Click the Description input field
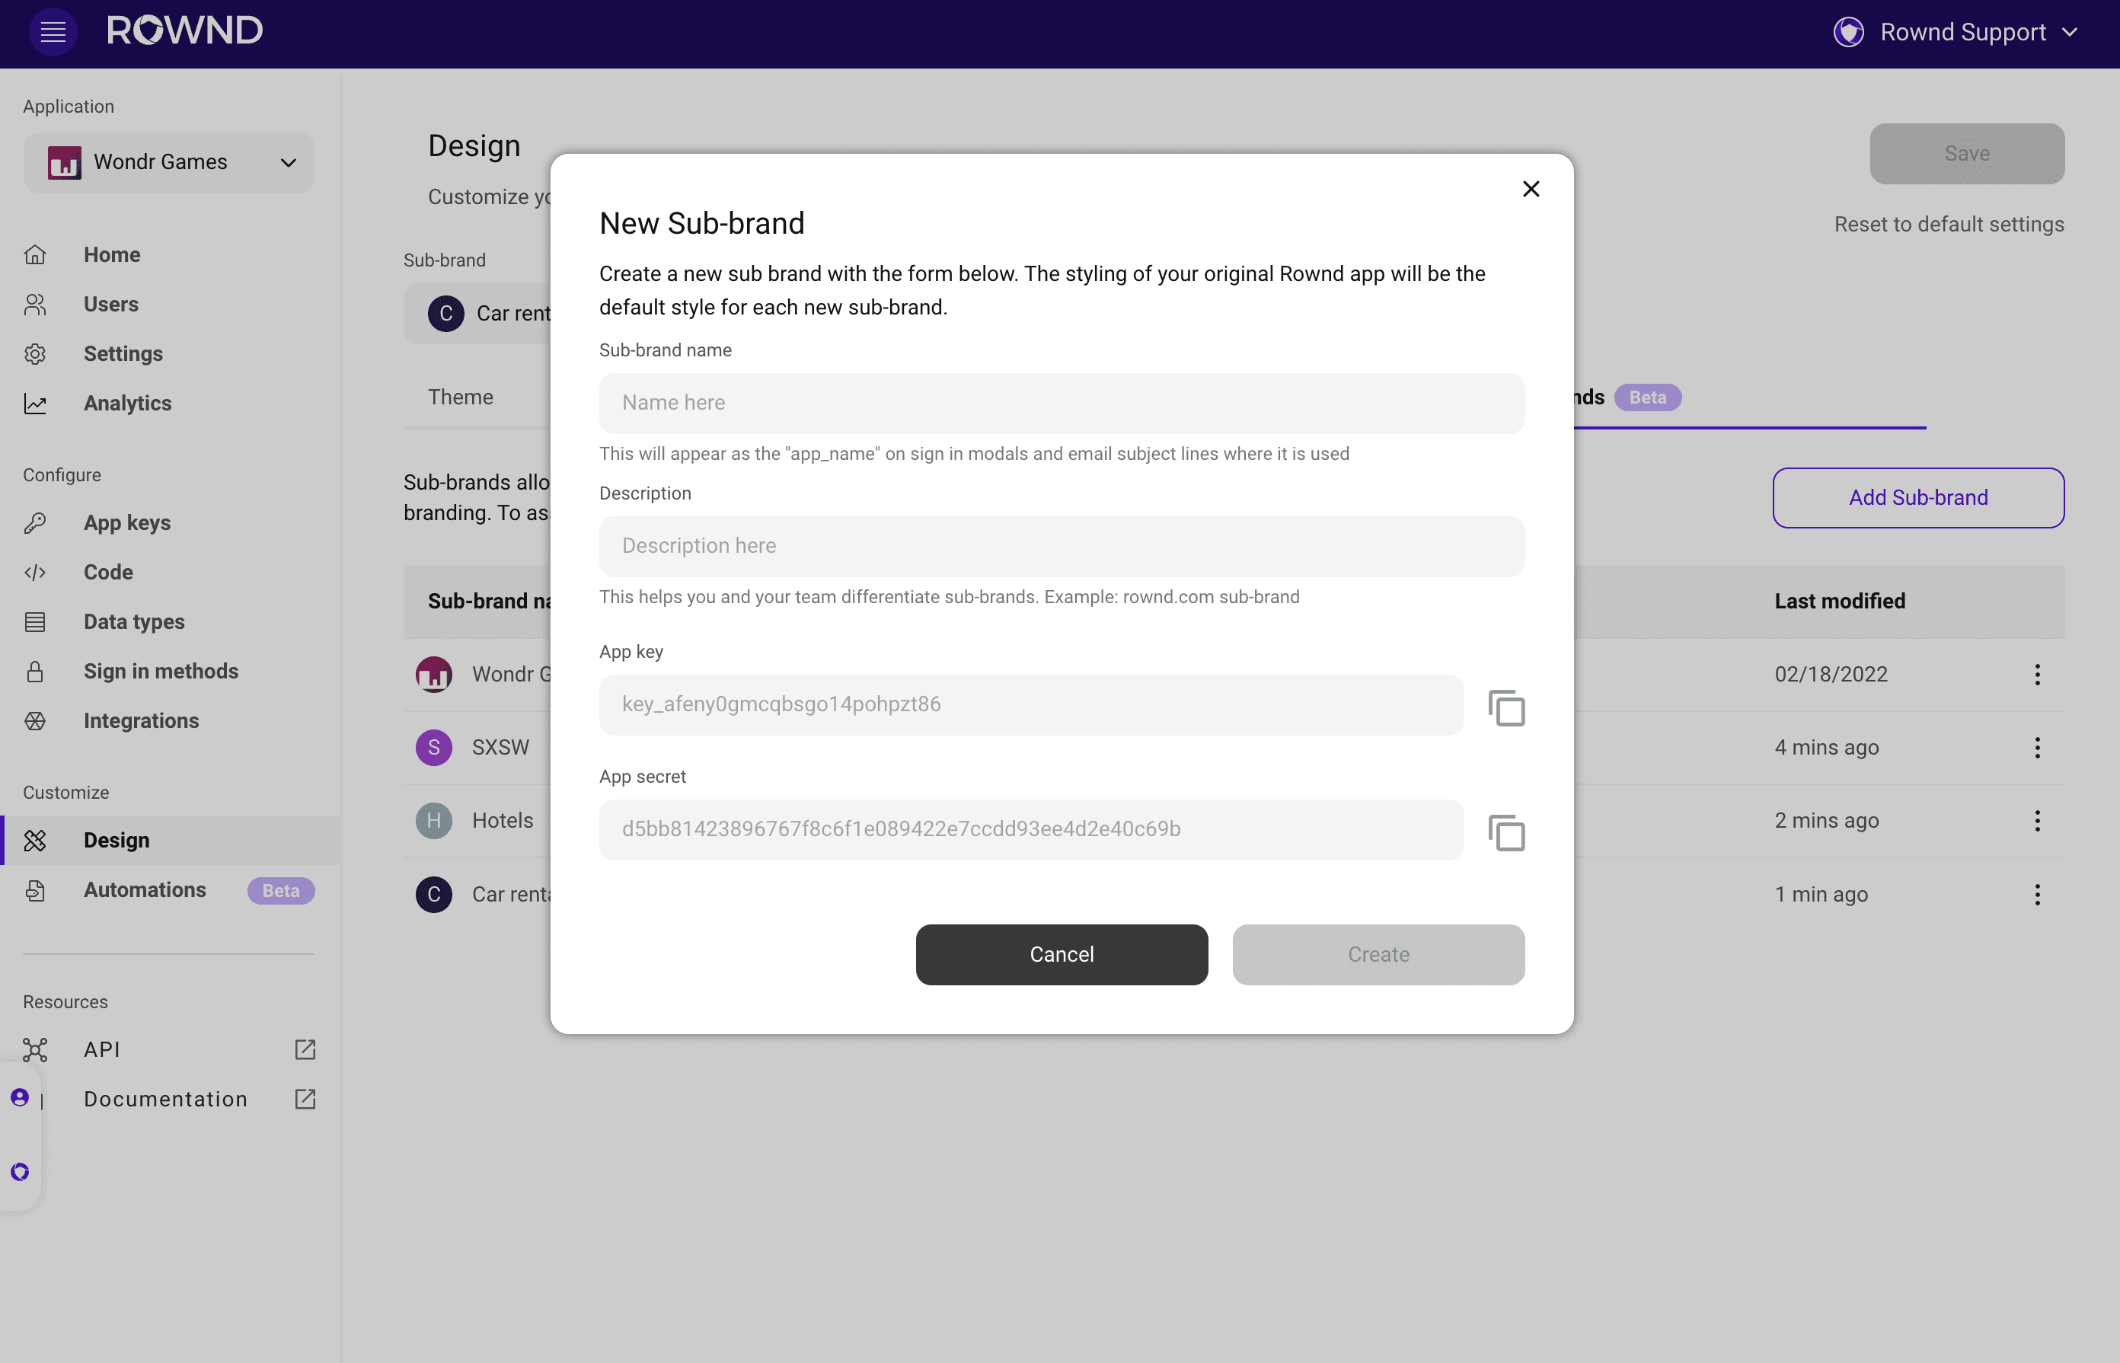This screenshot has width=2120, height=1363. coord(1062,545)
